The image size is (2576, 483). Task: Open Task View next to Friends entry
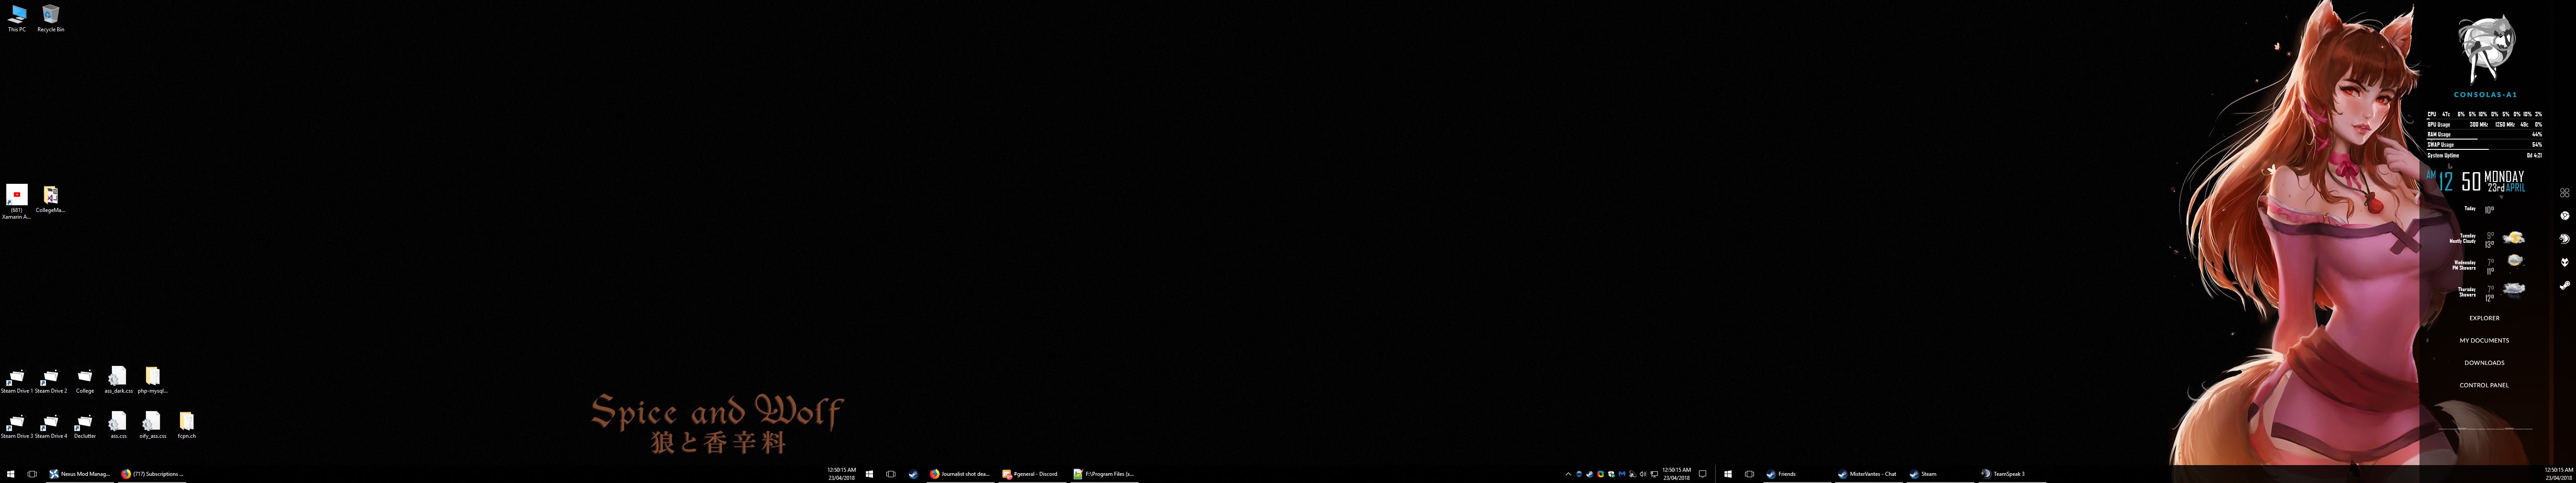click(x=1749, y=474)
